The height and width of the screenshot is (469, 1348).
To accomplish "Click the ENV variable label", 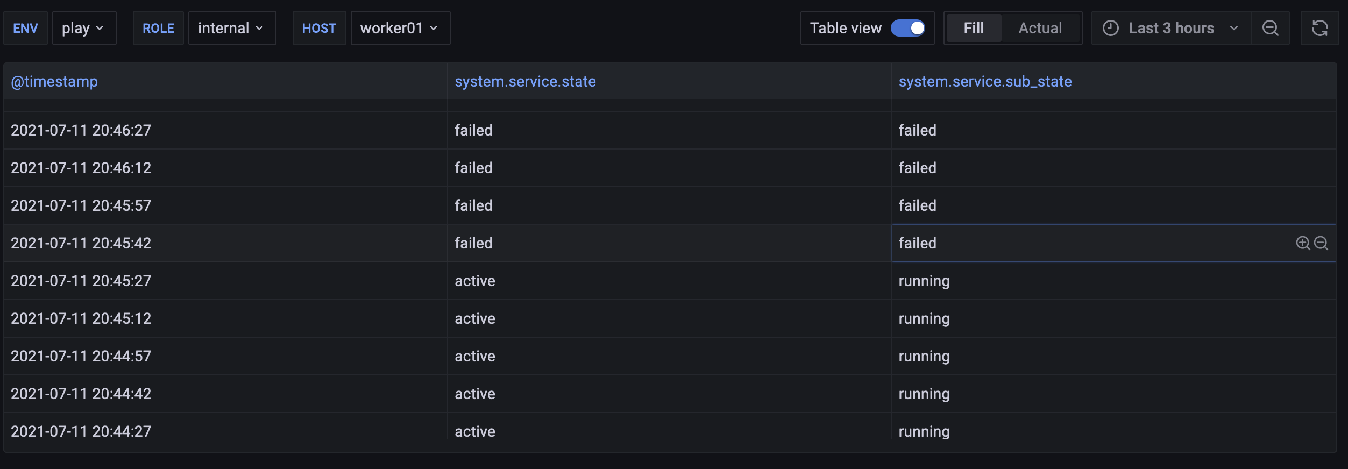I will (x=26, y=28).
